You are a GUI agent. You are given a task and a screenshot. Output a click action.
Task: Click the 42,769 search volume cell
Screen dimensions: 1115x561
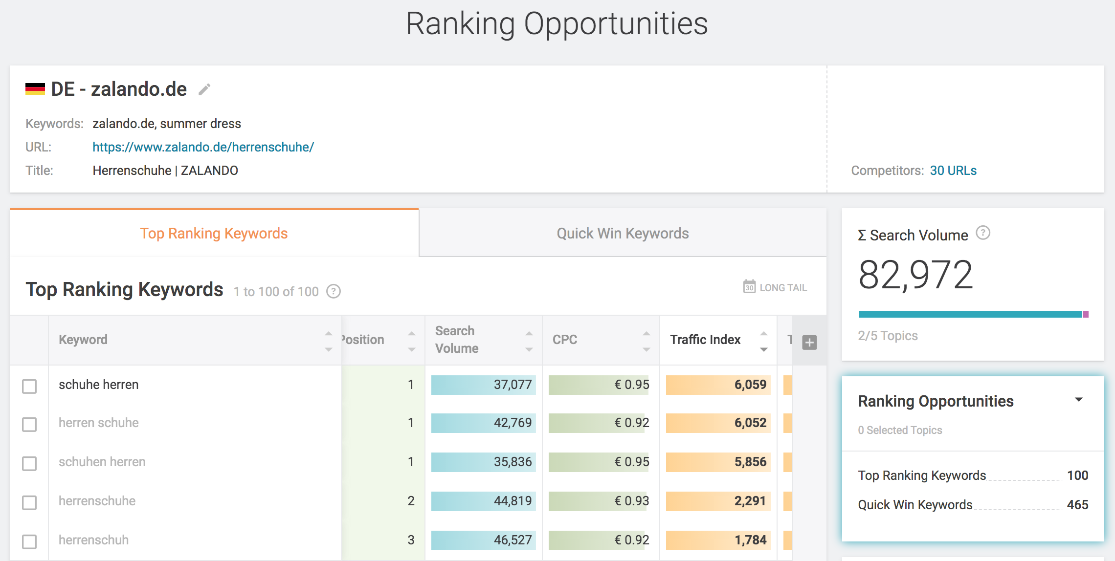484,423
